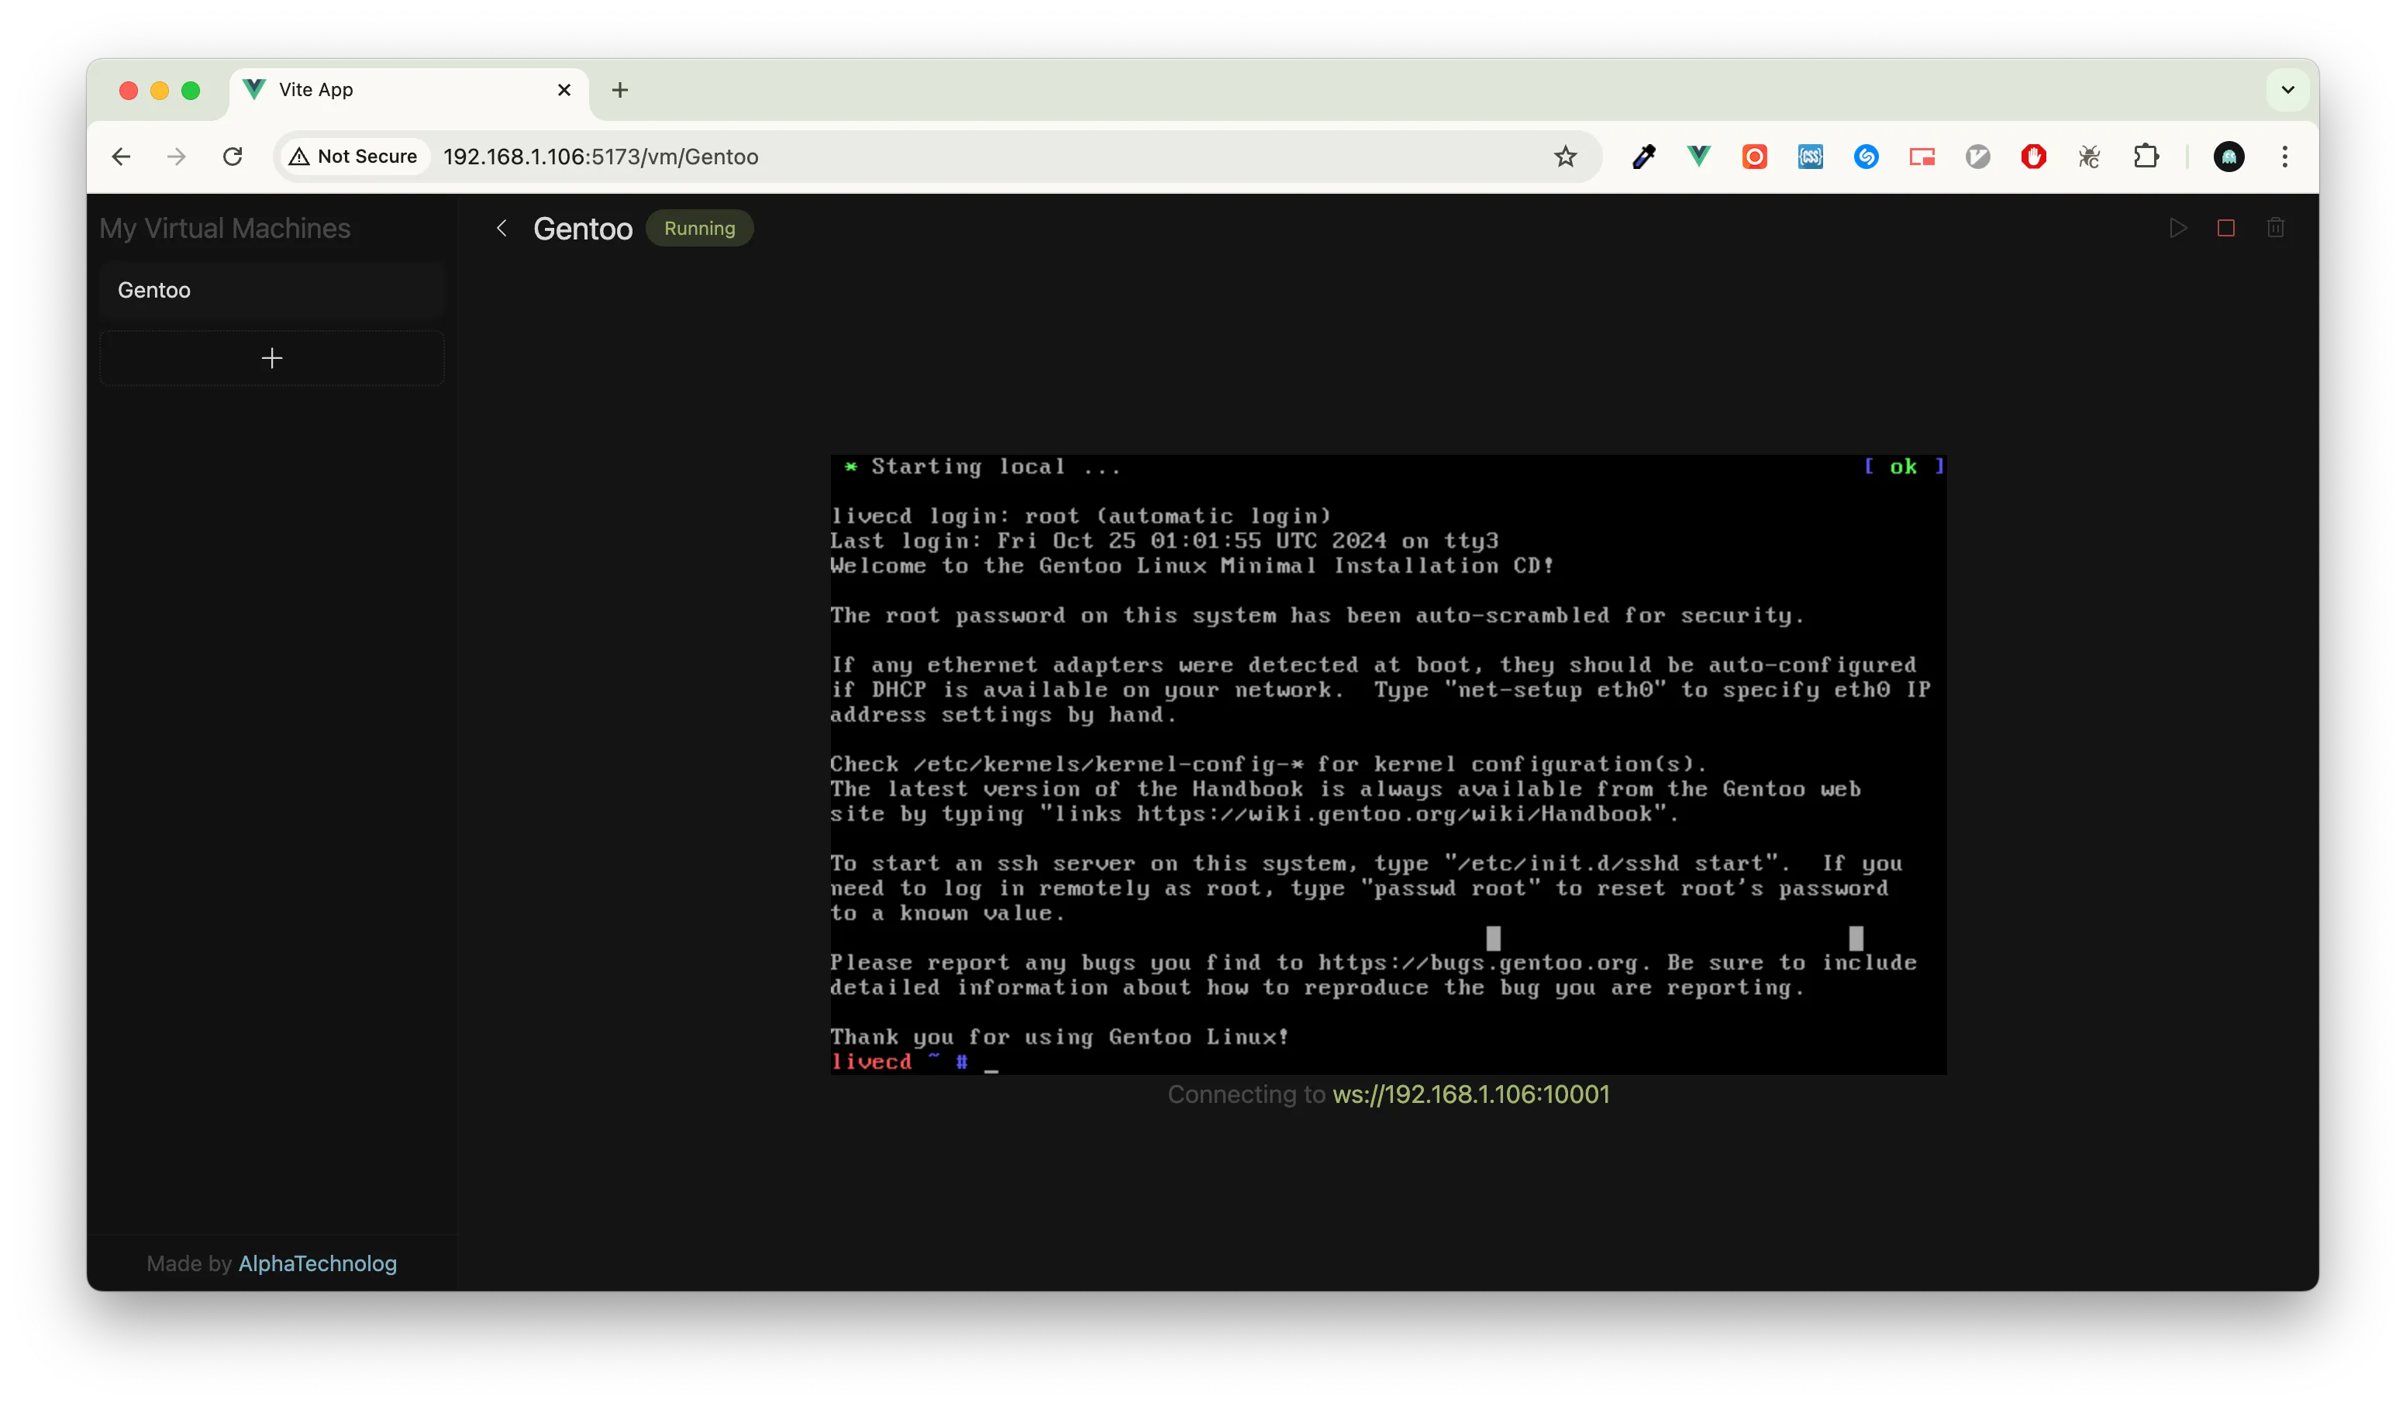Image resolution: width=2406 pixels, height=1406 pixels.
Task: Open the bug-shaped extension icon
Action: [x=2089, y=157]
